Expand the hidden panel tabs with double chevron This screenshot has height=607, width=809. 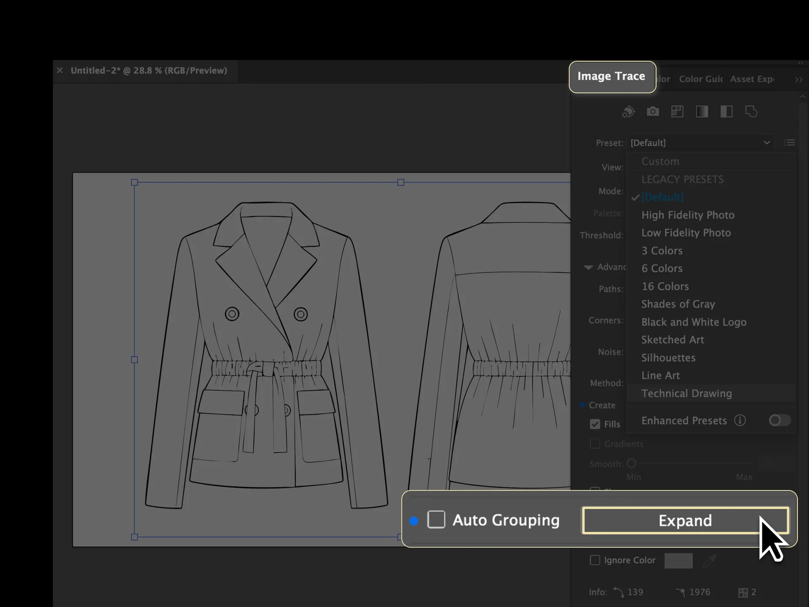click(798, 80)
